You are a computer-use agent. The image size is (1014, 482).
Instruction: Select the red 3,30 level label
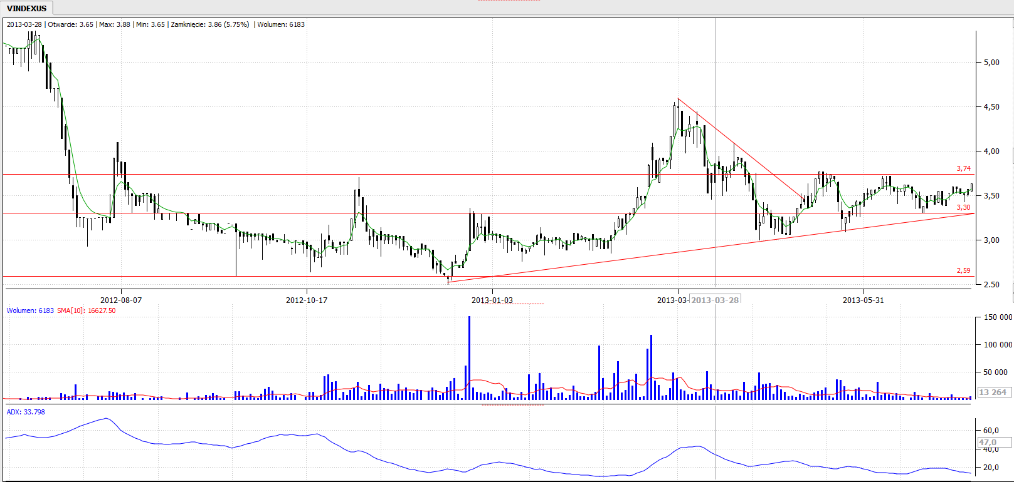pos(963,207)
